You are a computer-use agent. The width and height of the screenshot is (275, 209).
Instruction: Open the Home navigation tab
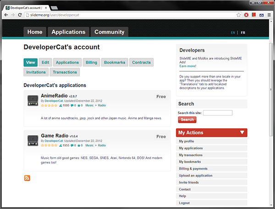[x=35, y=32]
